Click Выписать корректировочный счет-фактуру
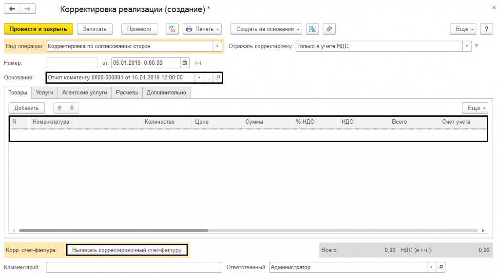 click(127, 250)
